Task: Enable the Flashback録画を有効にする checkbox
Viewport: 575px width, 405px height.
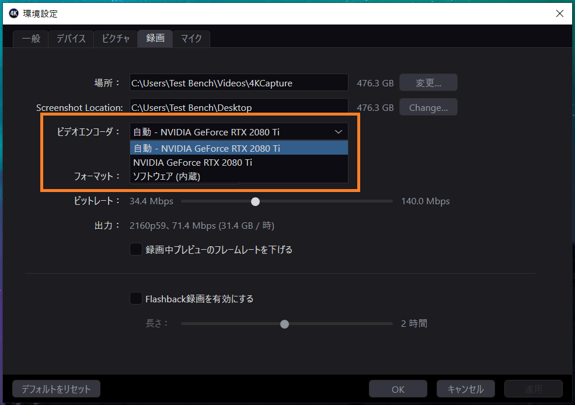Action: point(136,298)
